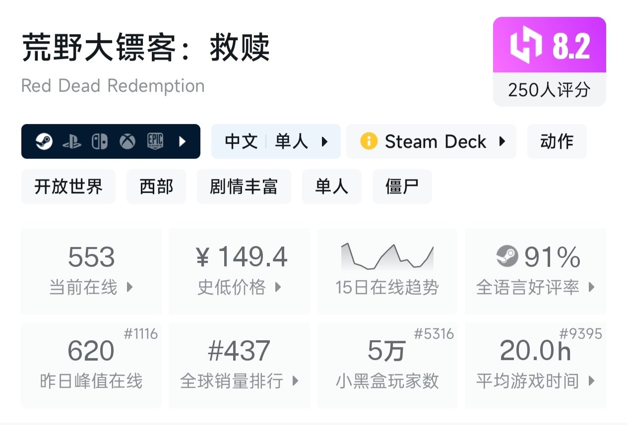Viewport: 627px width, 425px height.
Task: View the 全球销量排行 #437 ranking
Action: coord(239,365)
